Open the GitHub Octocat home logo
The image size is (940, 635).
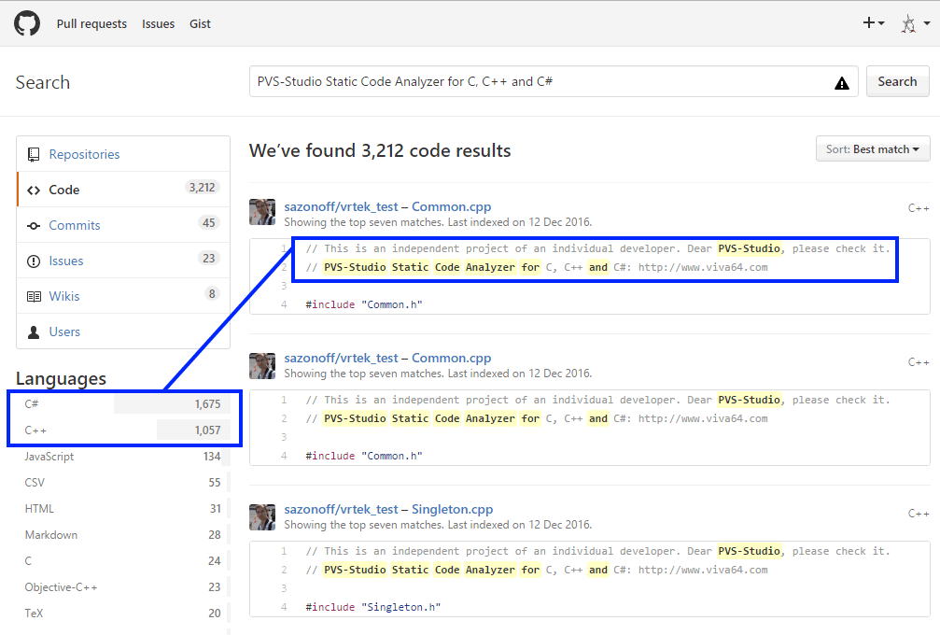(x=27, y=23)
